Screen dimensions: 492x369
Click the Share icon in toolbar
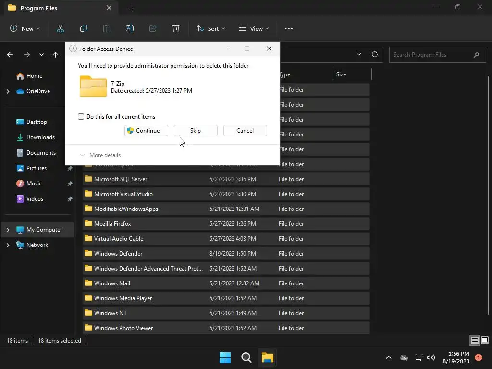pyautogui.click(x=153, y=28)
